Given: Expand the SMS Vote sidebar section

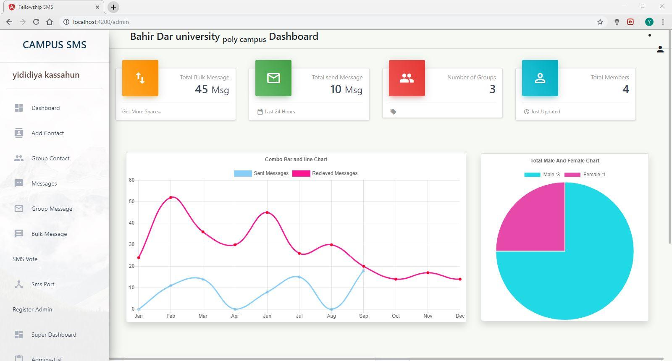Looking at the screenshot, I should [25, 259].
